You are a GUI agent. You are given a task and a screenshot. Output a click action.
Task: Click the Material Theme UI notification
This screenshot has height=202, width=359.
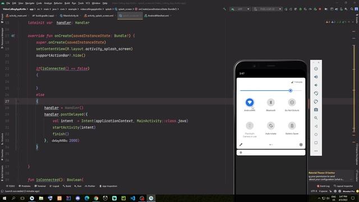[330, 176]
